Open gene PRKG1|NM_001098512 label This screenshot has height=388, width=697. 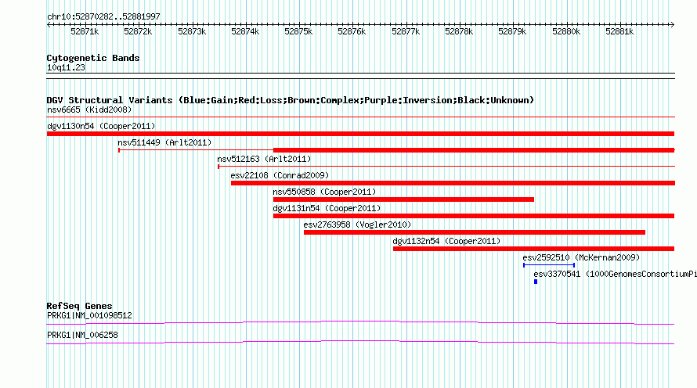pos(89,315)
